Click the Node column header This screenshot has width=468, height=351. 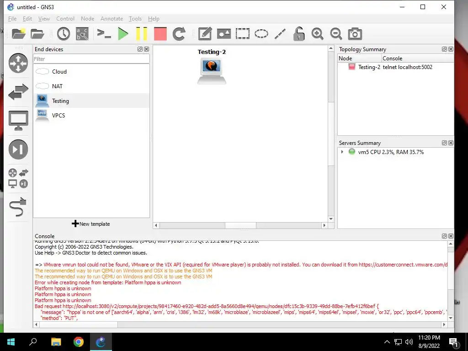(x=360, y=58)
